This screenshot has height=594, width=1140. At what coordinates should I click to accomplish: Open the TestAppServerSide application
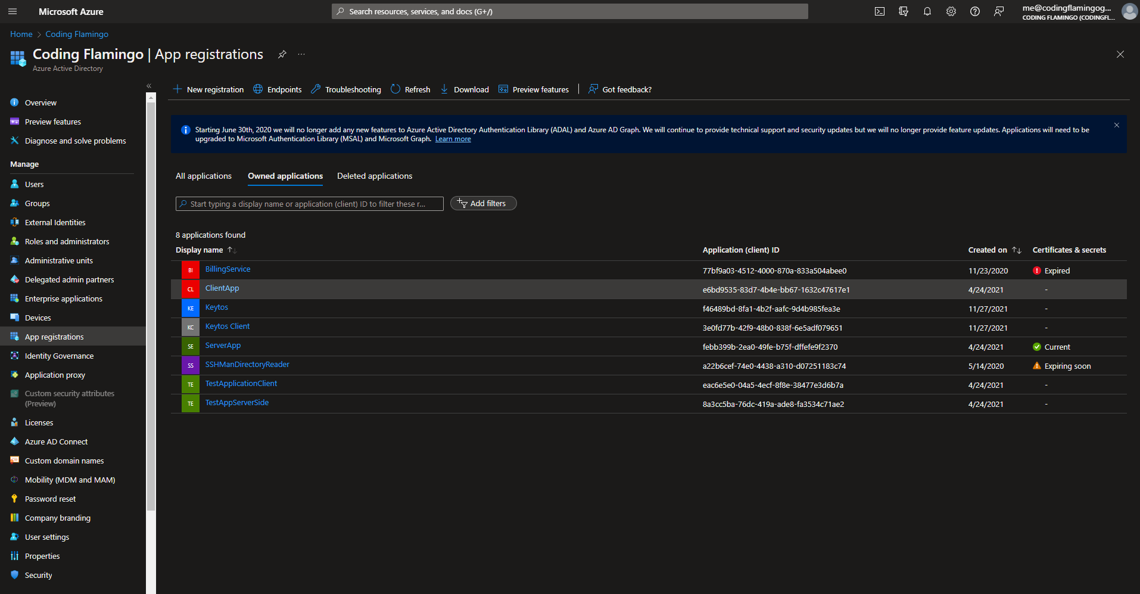pos(237,403)
